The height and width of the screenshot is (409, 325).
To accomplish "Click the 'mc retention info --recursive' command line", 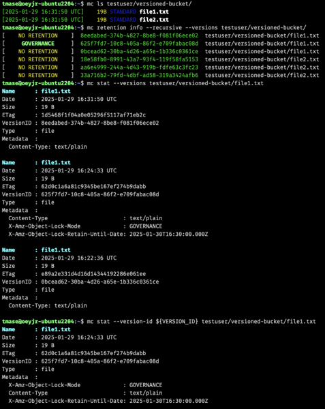I will tap(196, 28).
